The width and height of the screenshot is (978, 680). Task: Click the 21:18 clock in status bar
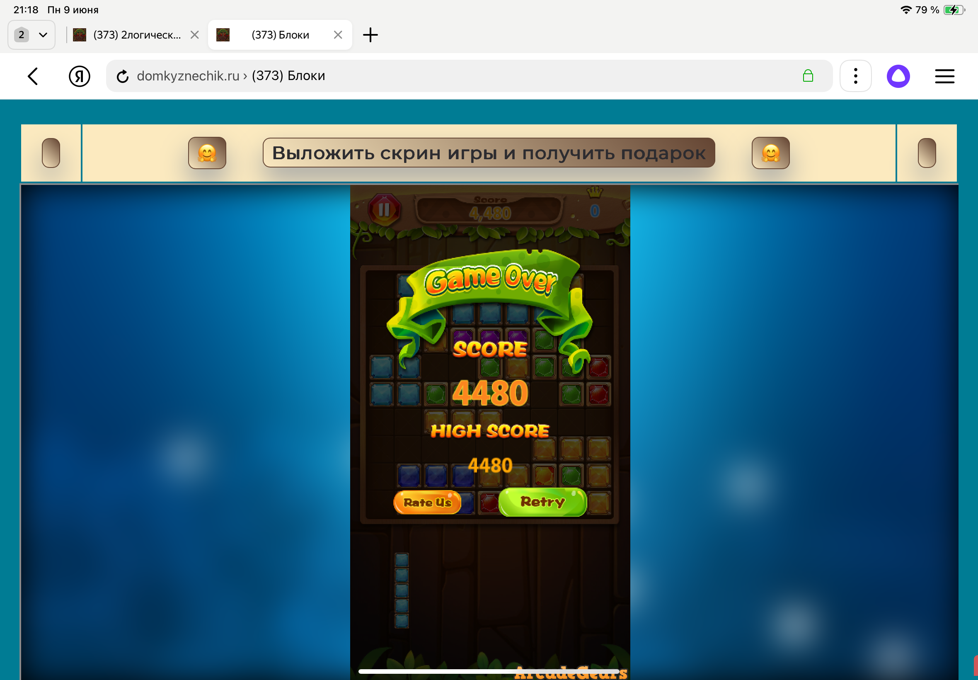(26, 10)
